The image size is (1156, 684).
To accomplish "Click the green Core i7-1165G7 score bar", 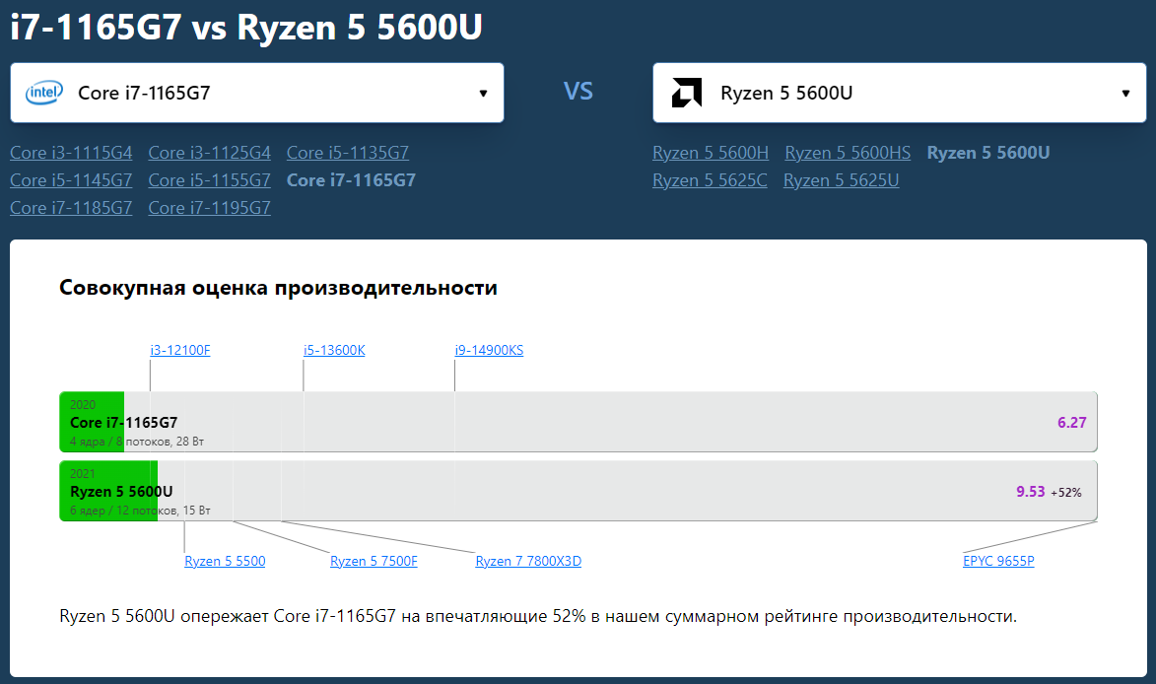I will tap(93, 422).
